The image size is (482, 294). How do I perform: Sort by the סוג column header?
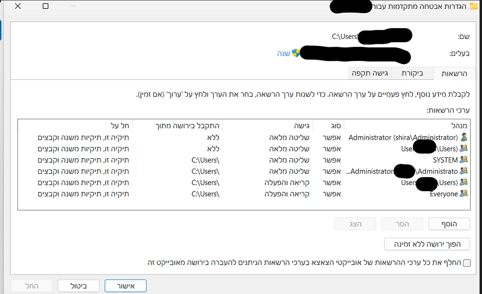pyautogui.click(x=328, y=126)
